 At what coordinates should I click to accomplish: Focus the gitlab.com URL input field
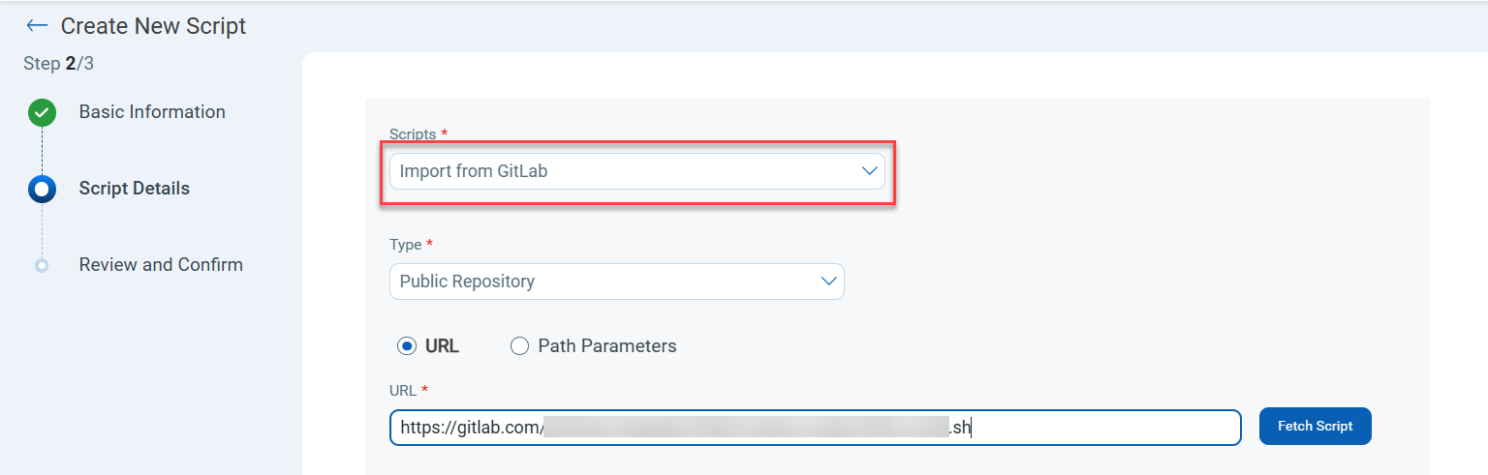(814, 427)
